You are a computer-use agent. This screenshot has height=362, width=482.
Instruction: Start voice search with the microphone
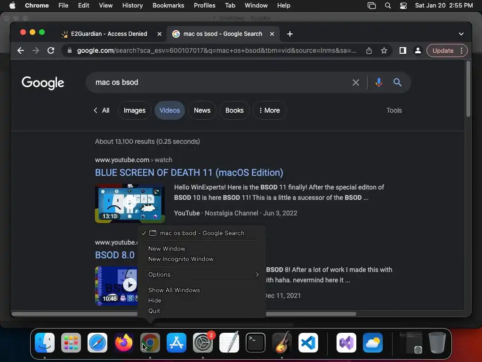379,82
